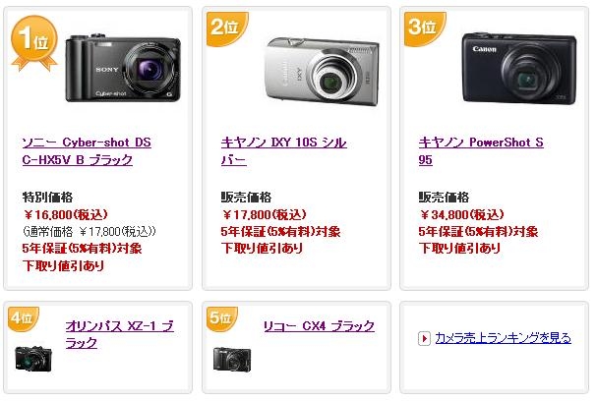
Task: Click the orange 2位 ranking badge
Action: pos(227,29)
